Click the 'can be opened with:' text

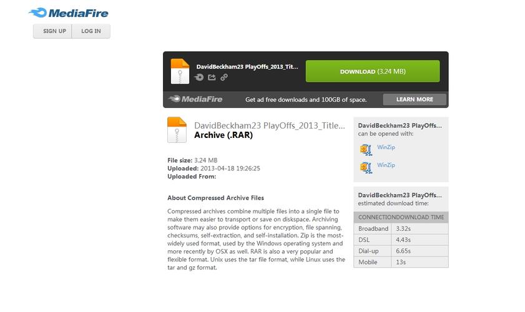pyautogui.click(x=386, y=134)
